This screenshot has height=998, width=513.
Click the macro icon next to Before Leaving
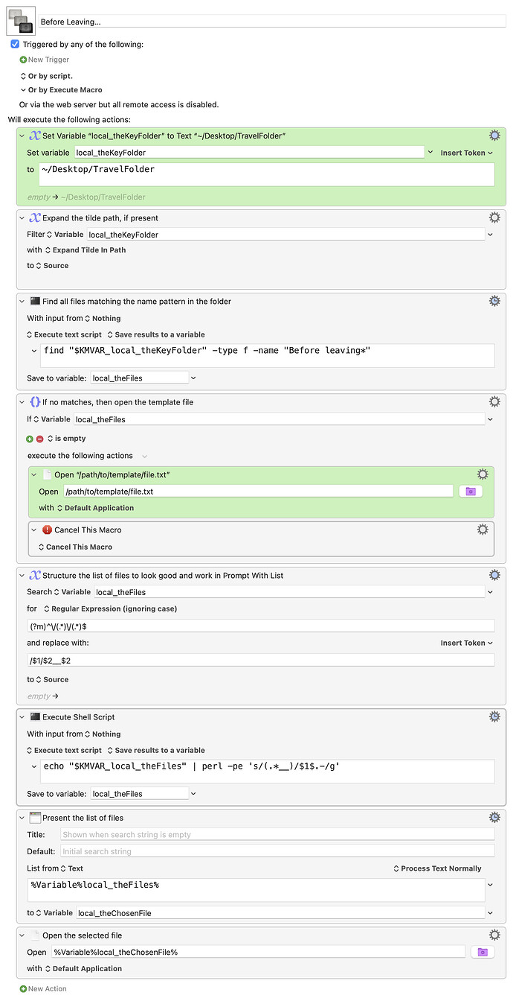(20, 22)
